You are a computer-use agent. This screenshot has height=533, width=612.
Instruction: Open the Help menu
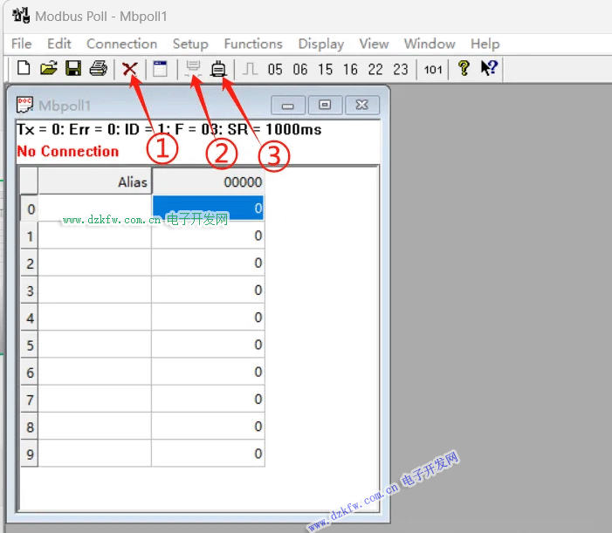pyautogui.click(x=485, y=44)
